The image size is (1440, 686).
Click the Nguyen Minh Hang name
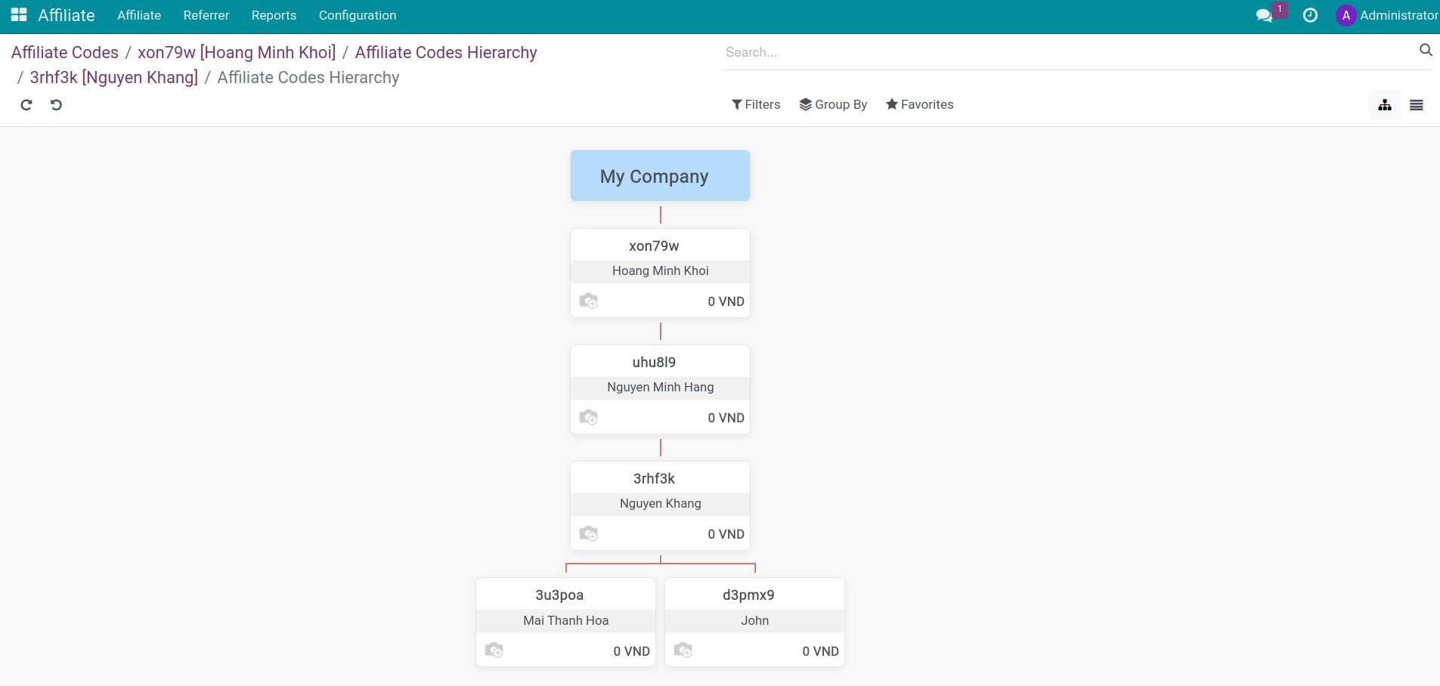tap(660, 387)
